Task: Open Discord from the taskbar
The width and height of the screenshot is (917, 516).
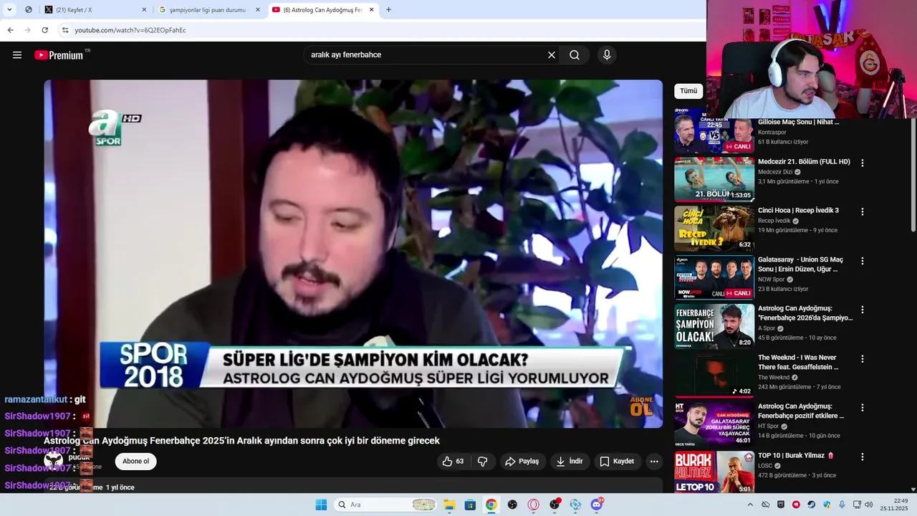Action: click(597, 505)
